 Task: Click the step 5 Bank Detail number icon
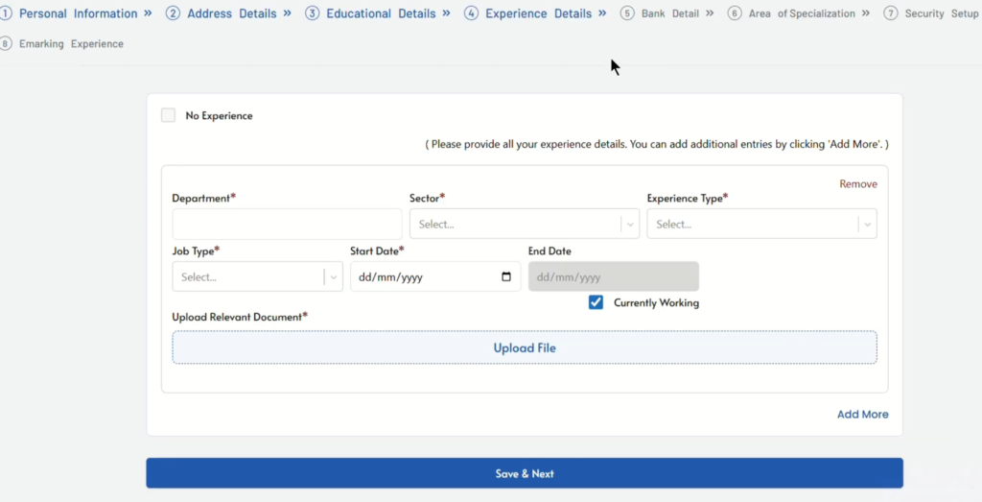(627, 13)
